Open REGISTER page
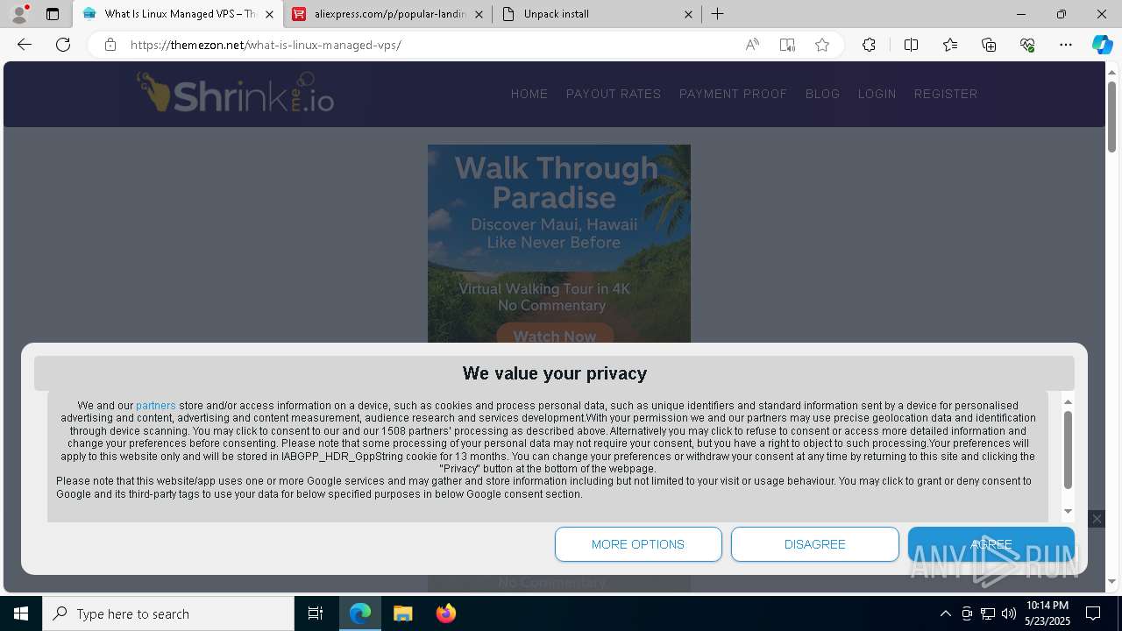The width and height of the screenshot is (1122, 631). pos(946,94)
